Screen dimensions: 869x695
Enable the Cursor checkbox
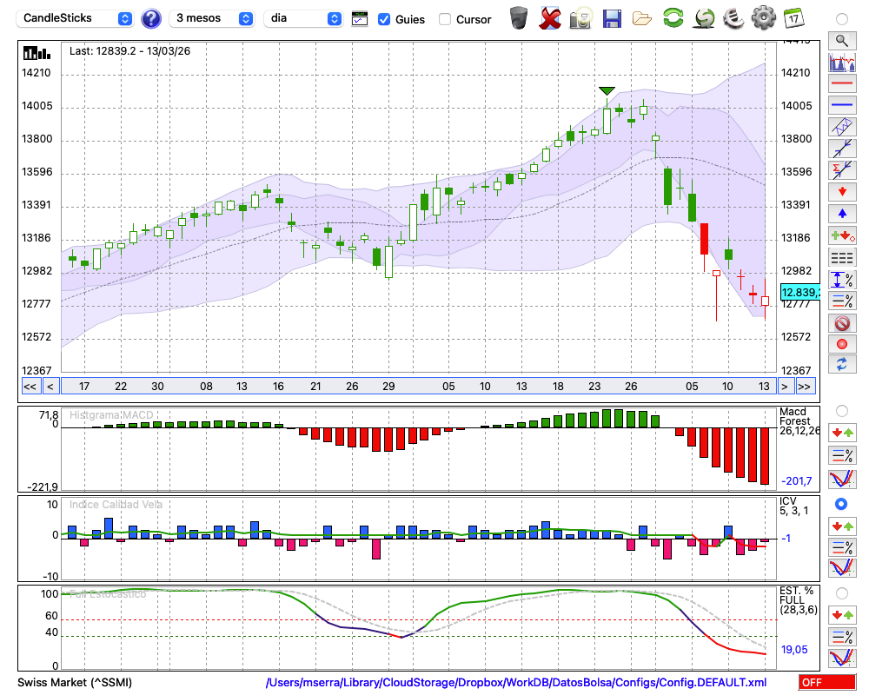point(445,19)
